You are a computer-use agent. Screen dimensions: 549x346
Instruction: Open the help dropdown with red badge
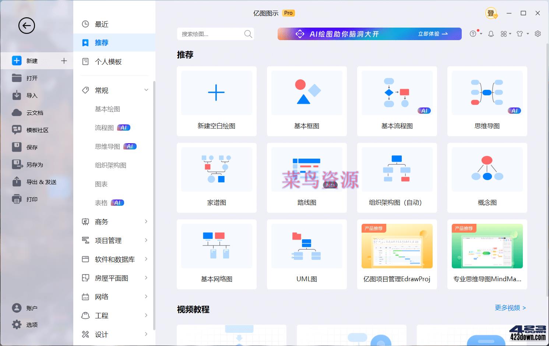coord(475,33)
